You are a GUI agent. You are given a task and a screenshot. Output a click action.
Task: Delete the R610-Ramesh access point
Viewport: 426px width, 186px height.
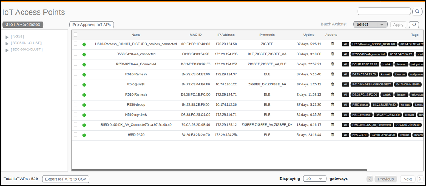(332, 74)
